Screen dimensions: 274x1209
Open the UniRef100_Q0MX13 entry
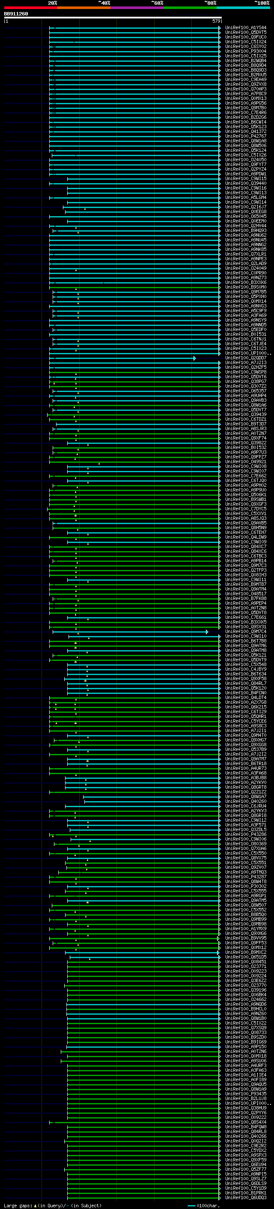tap(245, 99)
